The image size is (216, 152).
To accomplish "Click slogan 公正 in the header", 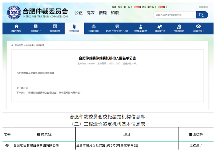I will coord(79,13).
